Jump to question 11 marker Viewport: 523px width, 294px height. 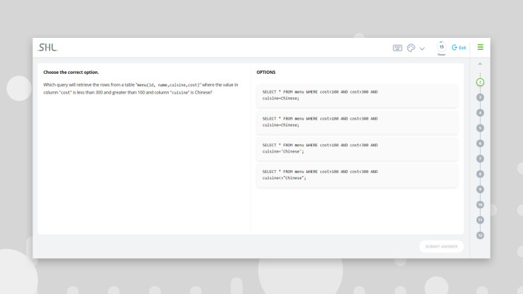coord(480,220)
